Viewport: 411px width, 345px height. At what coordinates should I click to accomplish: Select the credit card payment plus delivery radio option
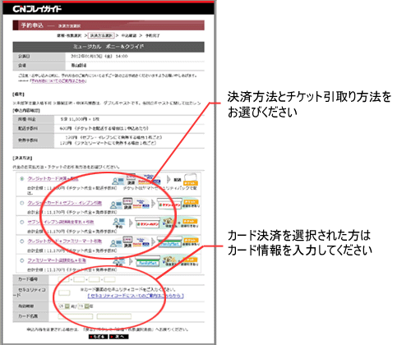click(x=22, y=179)
